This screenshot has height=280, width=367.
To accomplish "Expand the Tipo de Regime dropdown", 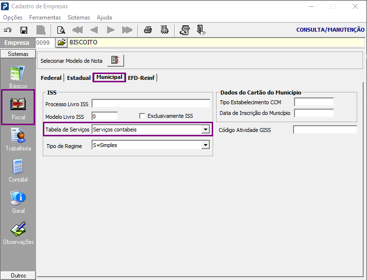I will (205, 145).
